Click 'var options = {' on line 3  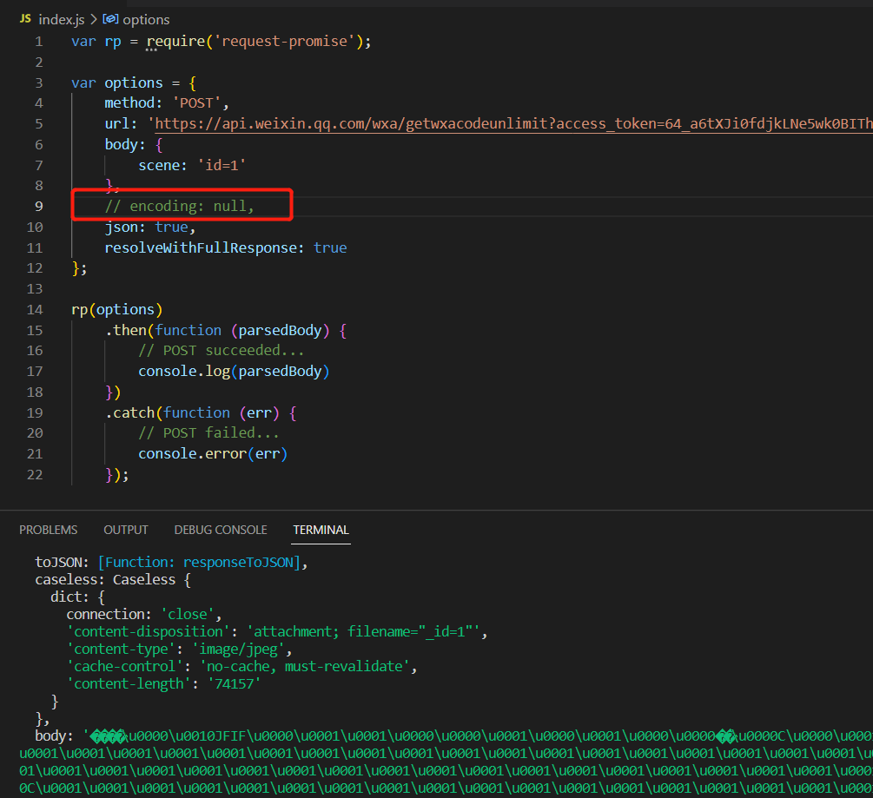click(134, 82)
